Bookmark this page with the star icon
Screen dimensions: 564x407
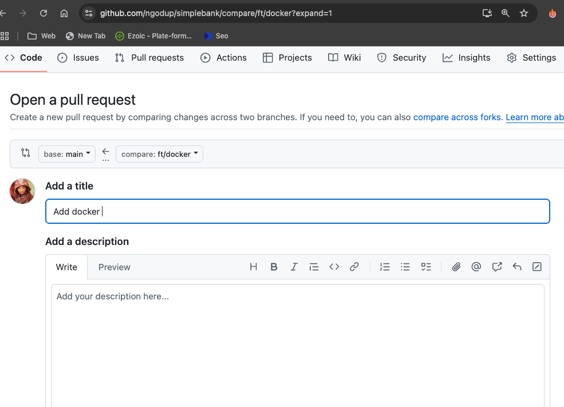click(524, 13)
